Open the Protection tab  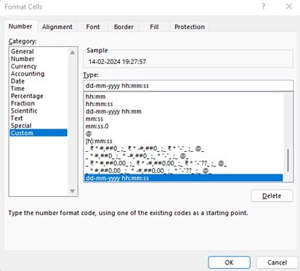point(190,27)
